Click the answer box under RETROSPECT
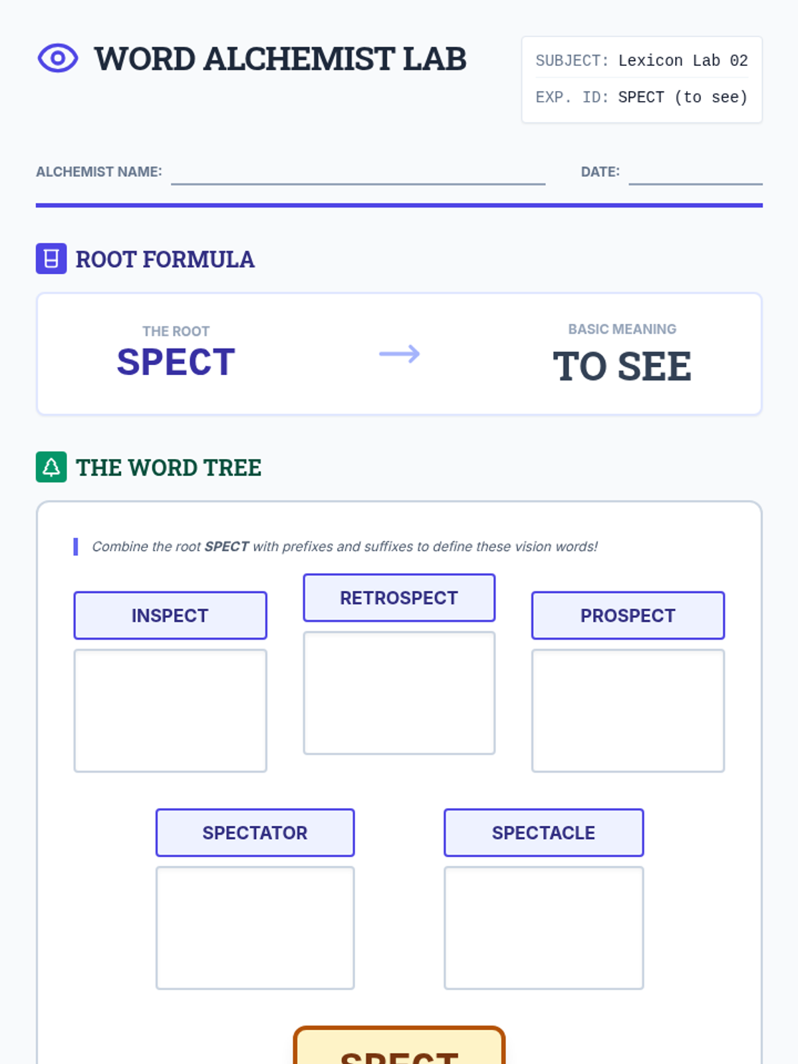798x1064 pixels. tap(399, 693)
